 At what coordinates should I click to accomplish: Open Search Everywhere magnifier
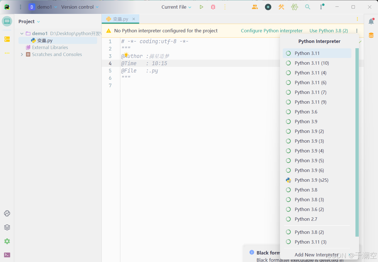308,7
